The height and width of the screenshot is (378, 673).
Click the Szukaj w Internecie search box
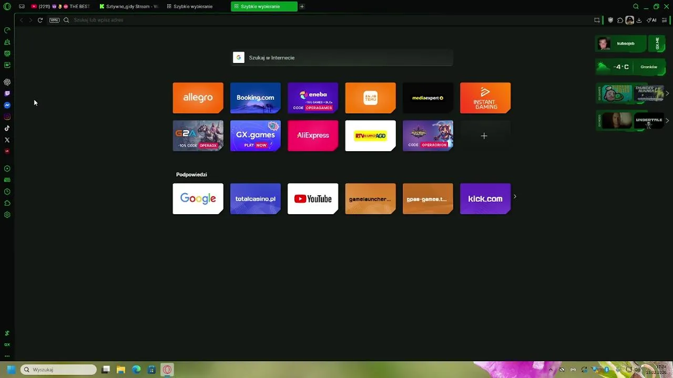point(343,58)
